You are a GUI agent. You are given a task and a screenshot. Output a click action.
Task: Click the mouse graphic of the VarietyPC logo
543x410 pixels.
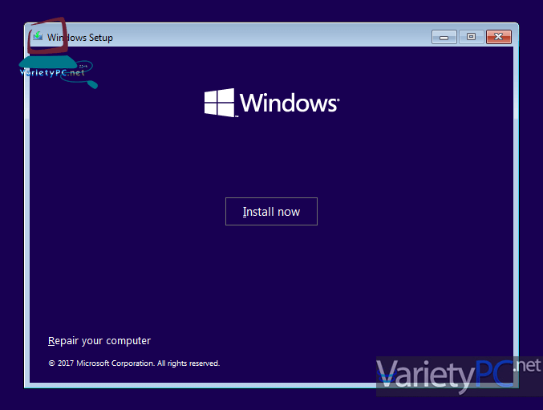click(x=91, y=83)
